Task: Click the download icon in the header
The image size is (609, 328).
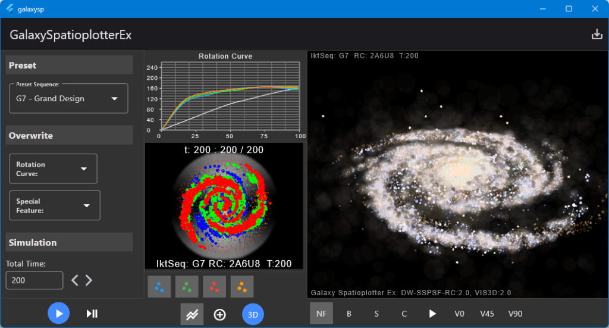Action: pyautogui.click(x=597, y=35)
